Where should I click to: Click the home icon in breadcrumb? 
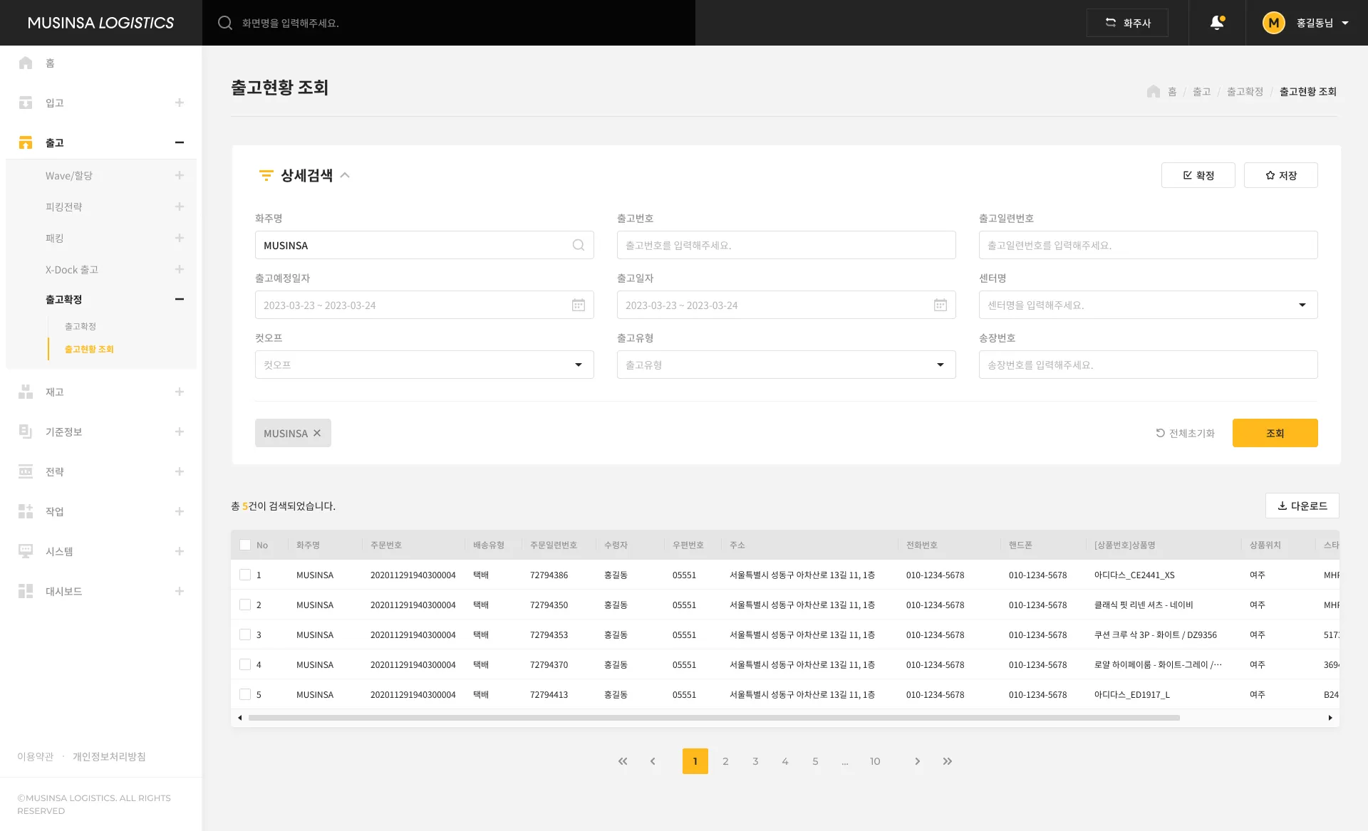click(x=1153, y=92)
